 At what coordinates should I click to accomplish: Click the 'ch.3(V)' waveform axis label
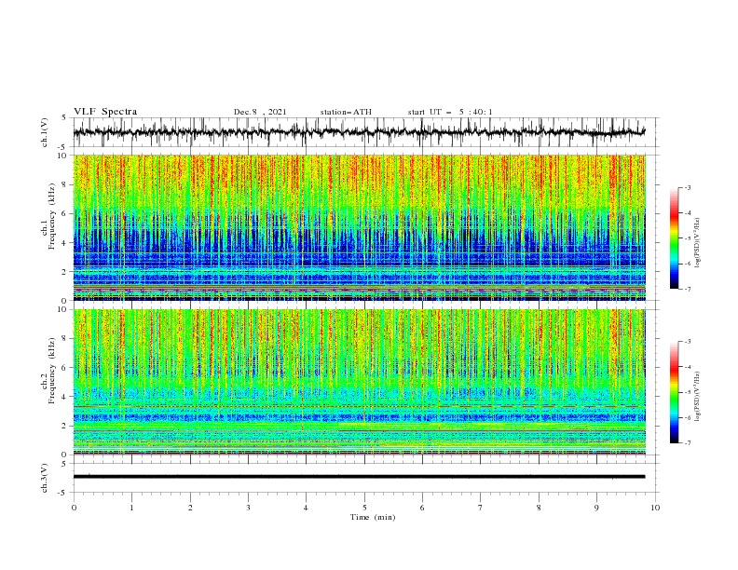tap(45, 478)
